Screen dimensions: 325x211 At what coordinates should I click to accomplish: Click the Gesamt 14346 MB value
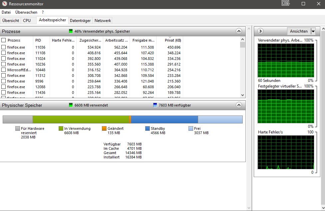pos(134,153)
